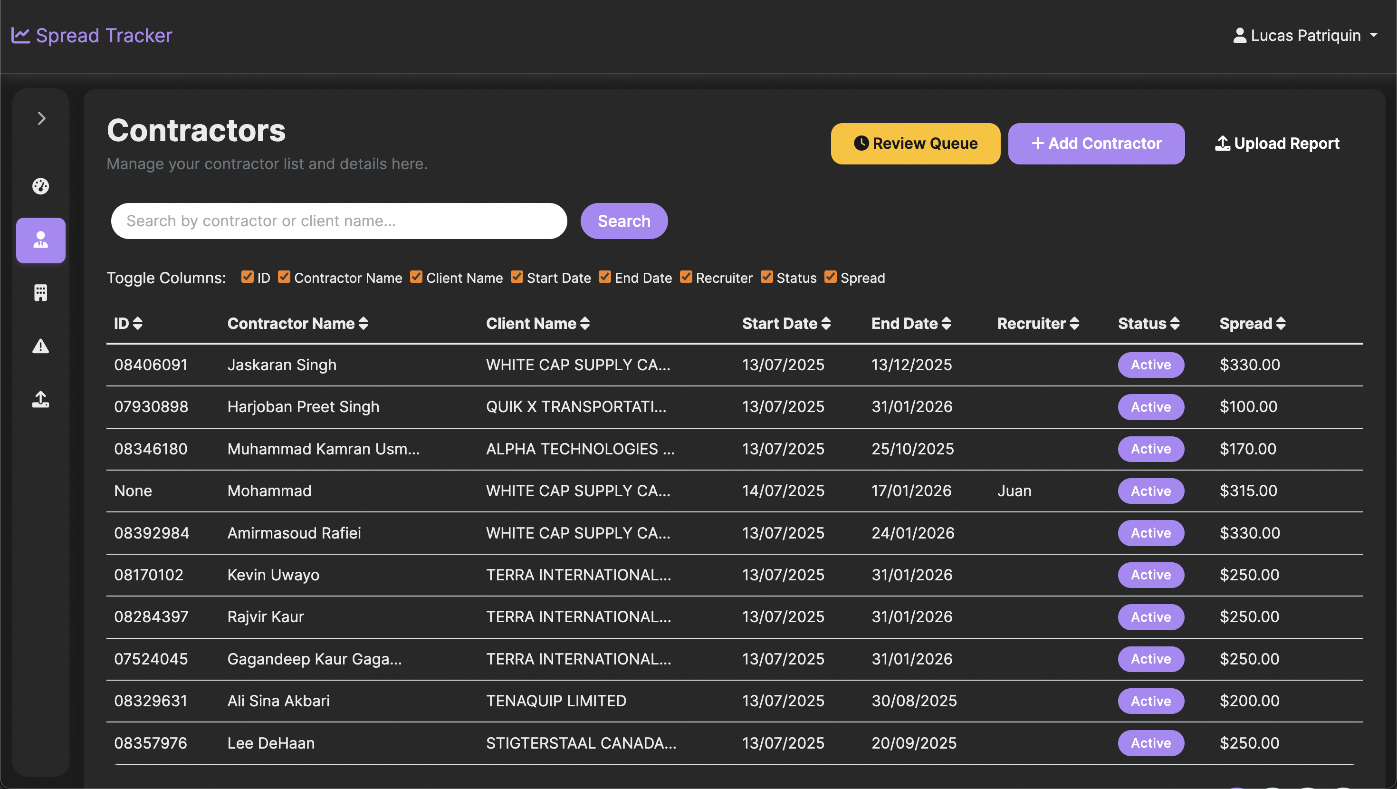Screen dimensions: 1397x789
Task: Toggle the Client Name column checkbox
Action: click(416, 277)
